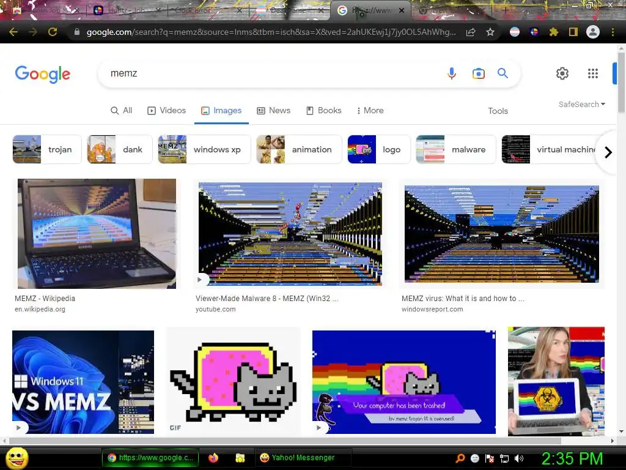Screen dimensions: 626x470
Task: Open the pixel Nyan Cat GIF thumbnail
Action: pyautogui.click(x=233, y=382)
